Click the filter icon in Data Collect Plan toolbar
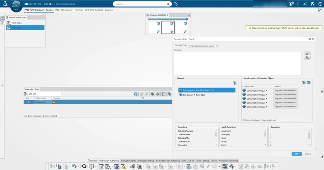This screenshot has height=170, width=324. click(x=169, y=94)
